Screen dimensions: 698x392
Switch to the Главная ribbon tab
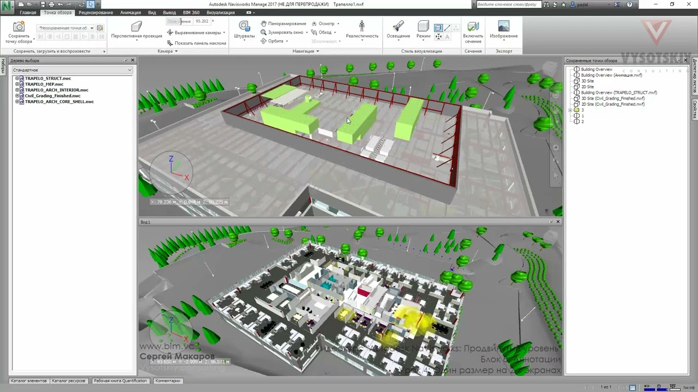click(28, 13)
